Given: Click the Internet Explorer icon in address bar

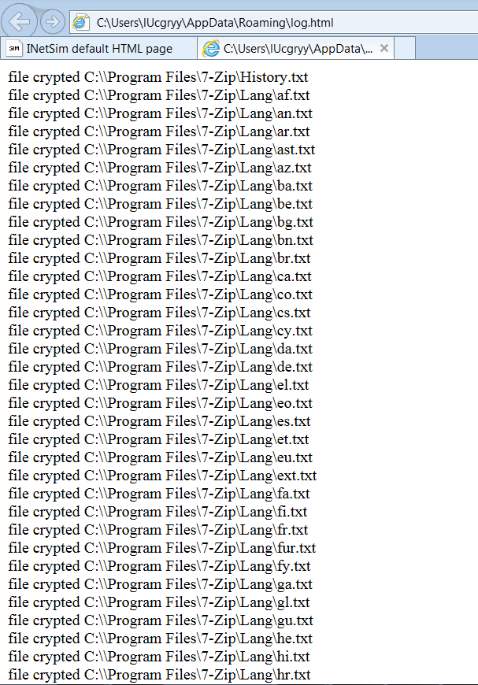Looking at the screenshot, I should (x=81, y=22).
